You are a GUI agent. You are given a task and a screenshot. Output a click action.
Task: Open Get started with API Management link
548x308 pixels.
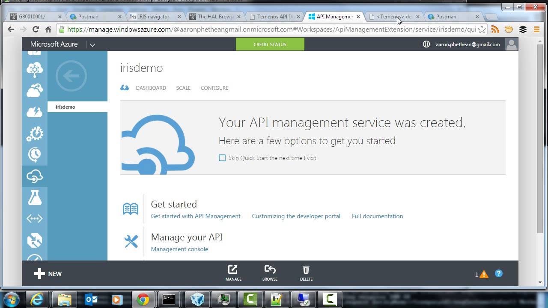pos(196,216)
